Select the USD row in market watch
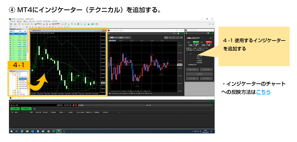The height and width of the screenshot is (142, 297). [18, 34]
